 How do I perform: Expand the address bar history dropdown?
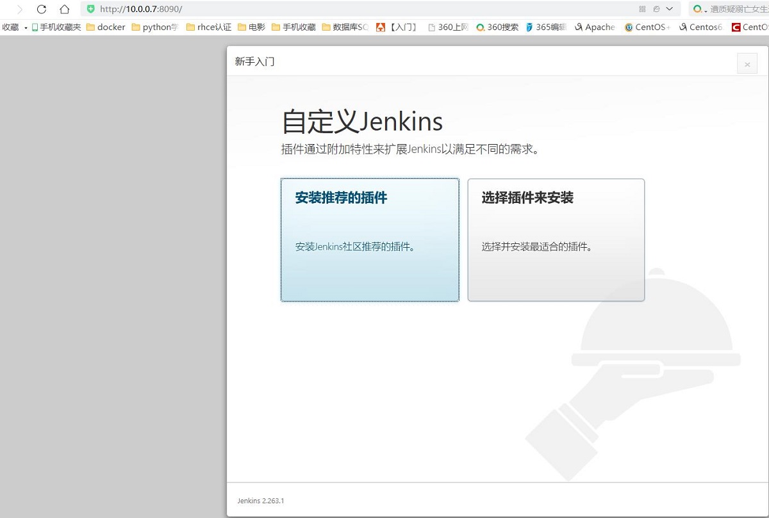670,9
